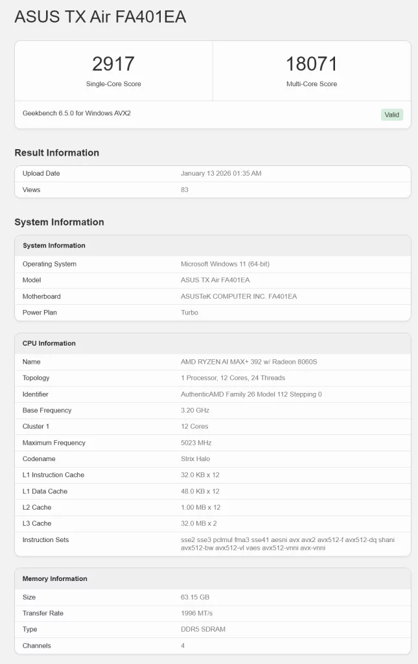
Task: Select the January 13 2026 upload date value
Action: (221, 174)
